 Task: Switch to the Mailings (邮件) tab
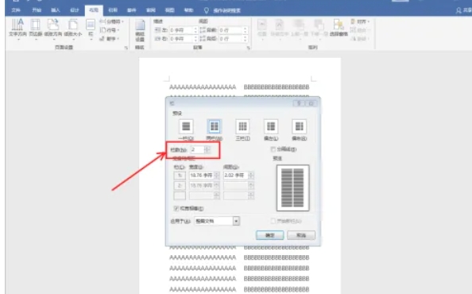(x=132, y=10)
